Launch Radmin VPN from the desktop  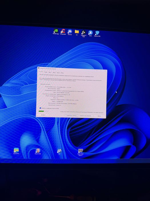(x=97, y=34)
